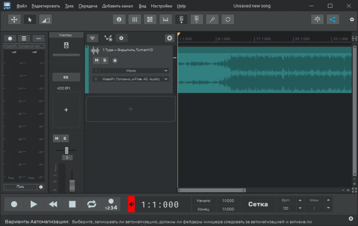Add a new track with plus icon
The image size is (358, 226).
(169, 38)
